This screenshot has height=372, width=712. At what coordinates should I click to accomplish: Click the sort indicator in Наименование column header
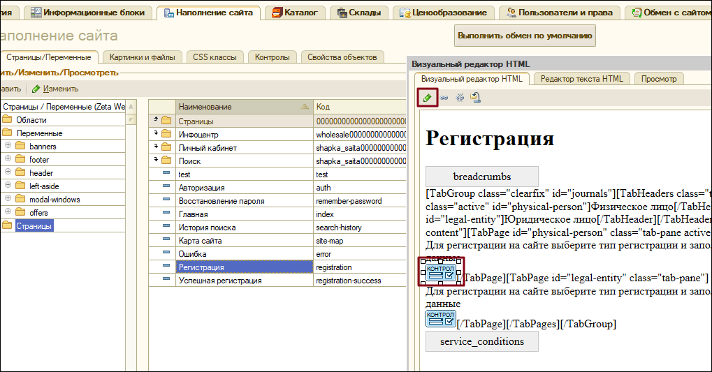point(304,107)
